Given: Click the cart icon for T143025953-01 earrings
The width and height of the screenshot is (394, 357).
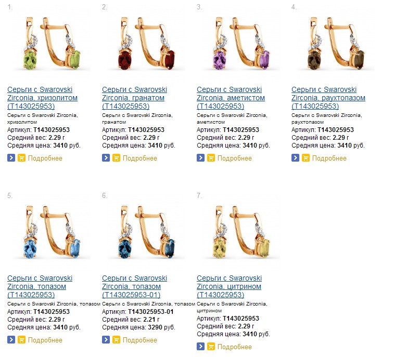Looking at the screenshot, I should (116, 340).
